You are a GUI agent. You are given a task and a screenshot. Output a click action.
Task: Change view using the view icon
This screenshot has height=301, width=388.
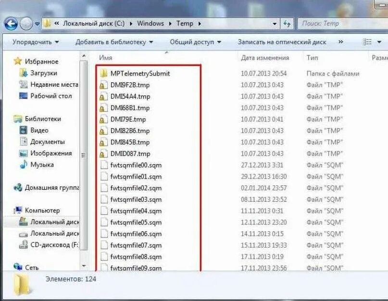[x=367, y=42]
